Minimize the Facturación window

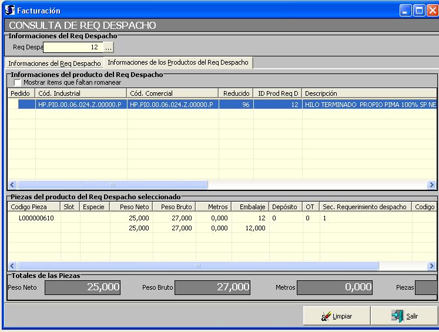pyautogui.click(x=405, y=10)
